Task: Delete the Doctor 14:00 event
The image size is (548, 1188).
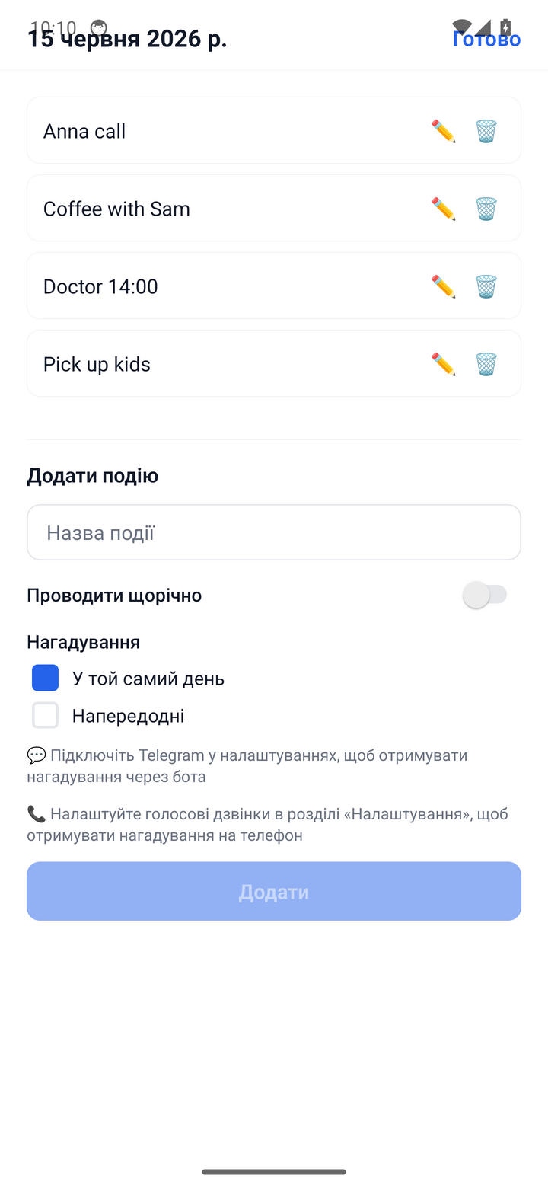Action: [x=486, y=286]
